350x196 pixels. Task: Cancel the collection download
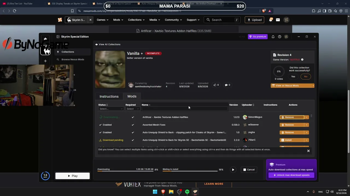[x=249, y=170]
